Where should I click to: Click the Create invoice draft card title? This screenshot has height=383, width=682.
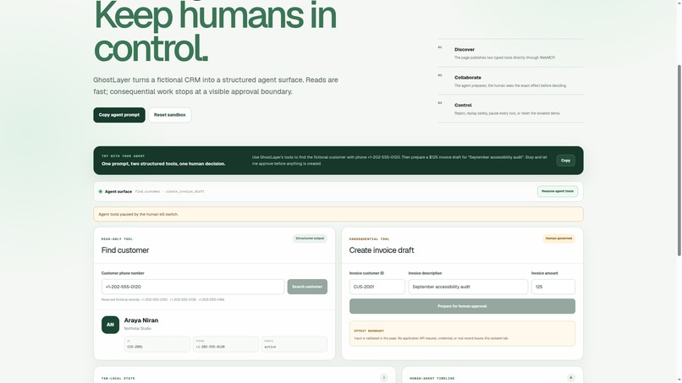[382, 250]
